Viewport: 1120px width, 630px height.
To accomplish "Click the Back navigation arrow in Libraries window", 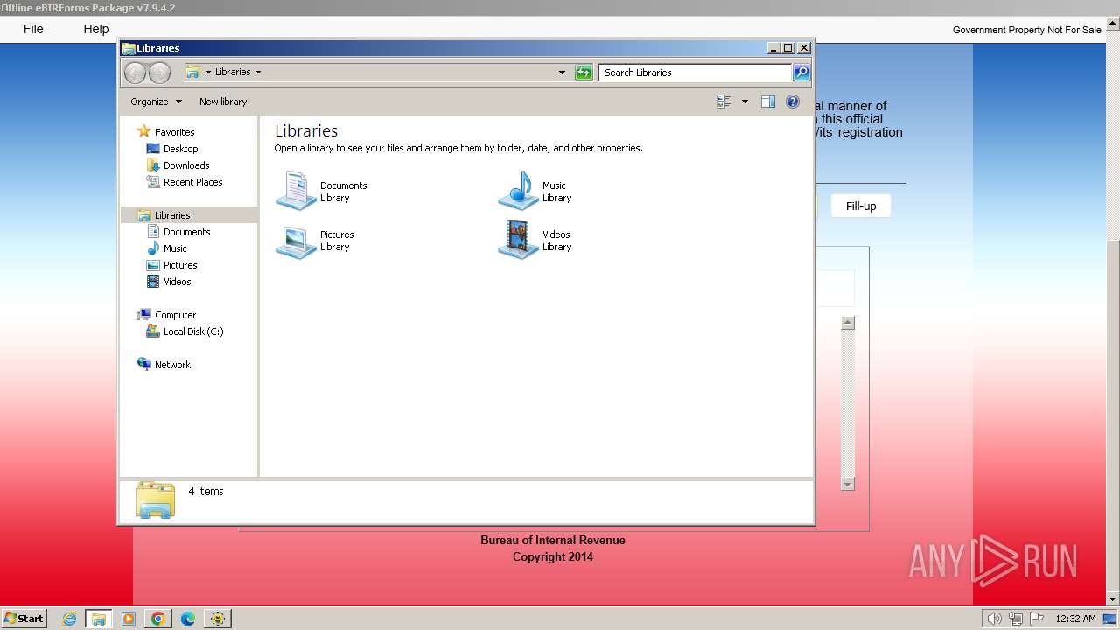I will click(135, 73).
